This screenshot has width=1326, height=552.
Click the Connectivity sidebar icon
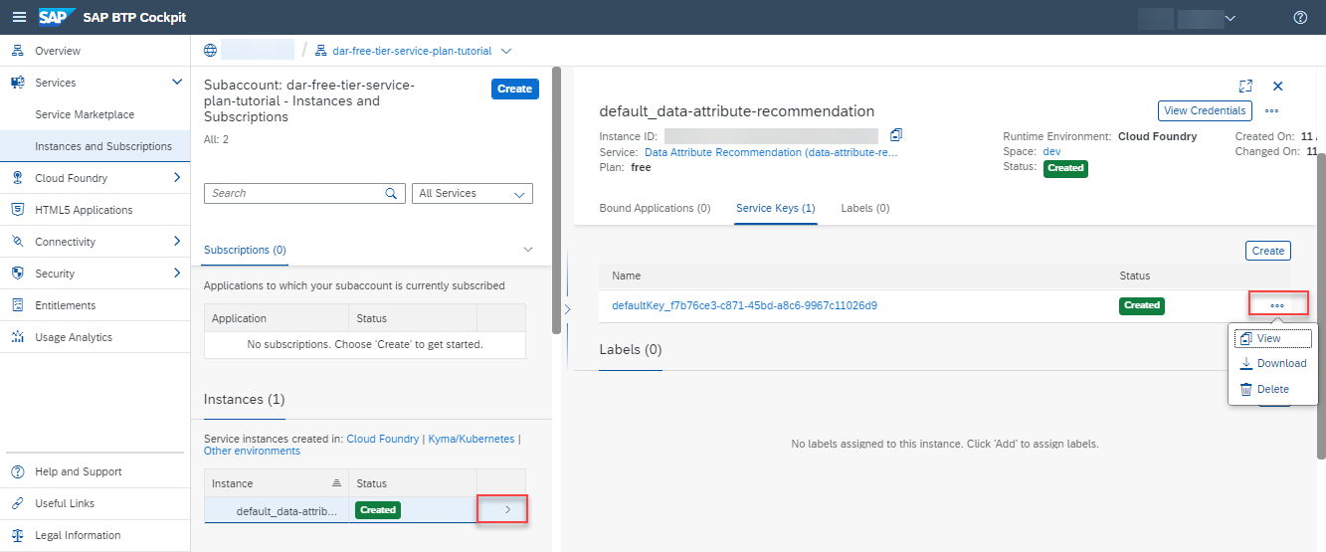[17, 242]
